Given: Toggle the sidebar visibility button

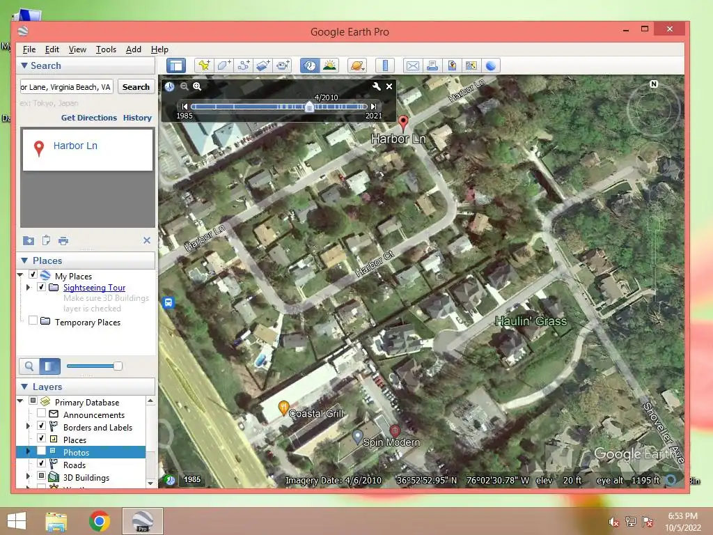Looking at the screenshot, I should pyautogui.click(x=176, y=65).
